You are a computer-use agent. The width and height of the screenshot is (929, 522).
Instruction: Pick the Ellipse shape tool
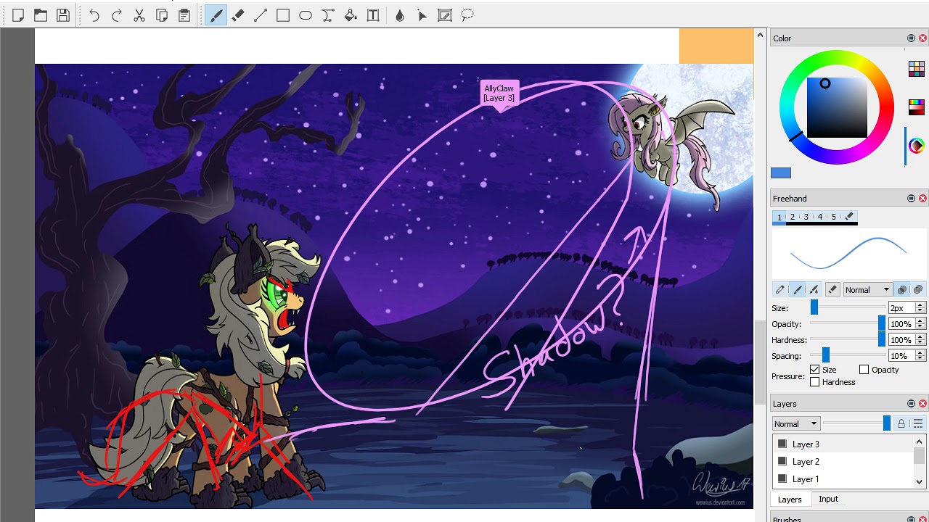click(x=306, y=15)
